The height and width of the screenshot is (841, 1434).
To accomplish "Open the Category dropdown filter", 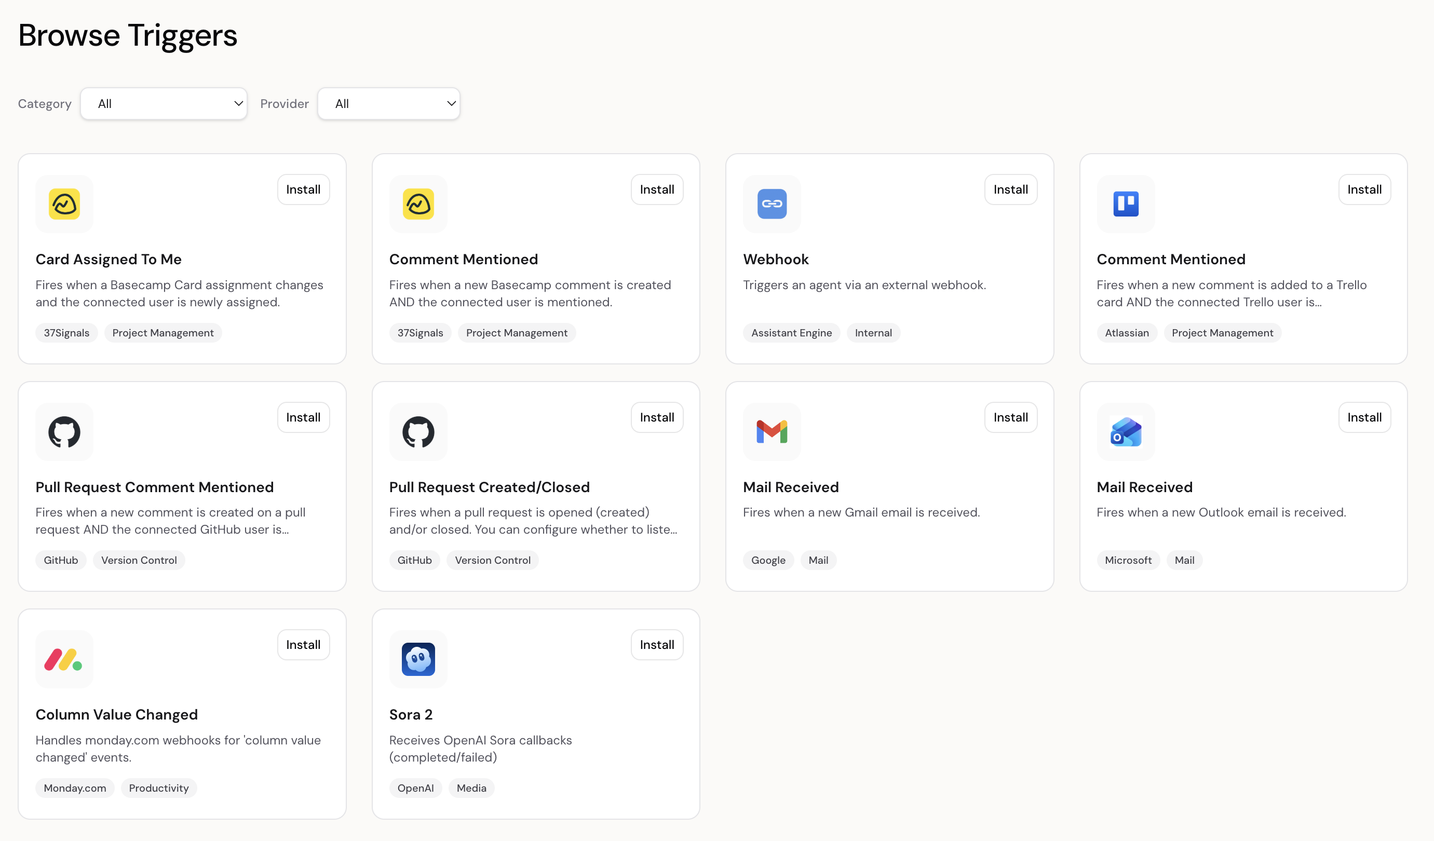I will point(164,103).
